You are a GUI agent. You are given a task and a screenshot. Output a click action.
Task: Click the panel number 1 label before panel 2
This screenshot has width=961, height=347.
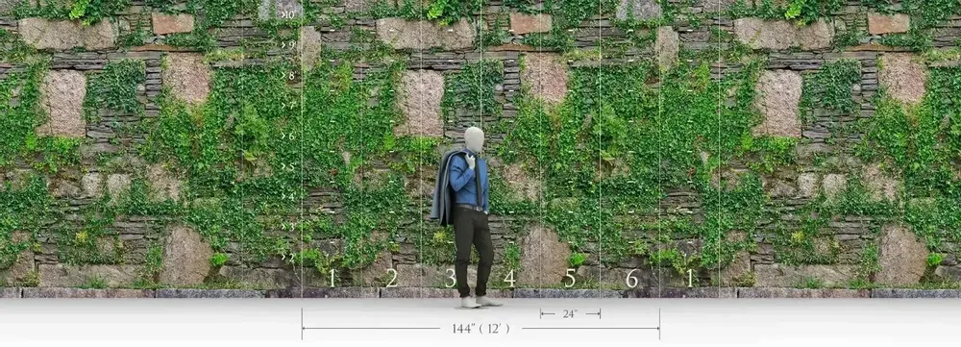[x=333, y=279]
